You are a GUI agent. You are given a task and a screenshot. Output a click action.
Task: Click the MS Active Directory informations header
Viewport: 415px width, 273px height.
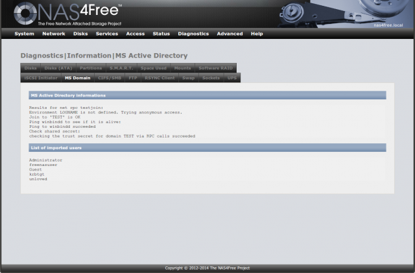click(207, 95)
